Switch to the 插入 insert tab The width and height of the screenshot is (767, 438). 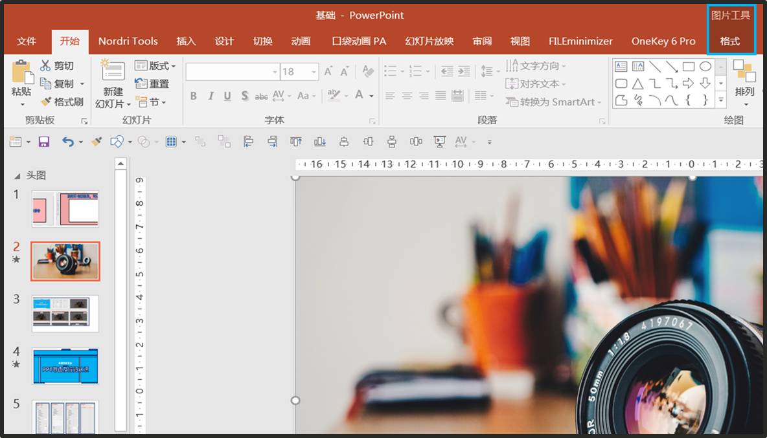[186, 41]
